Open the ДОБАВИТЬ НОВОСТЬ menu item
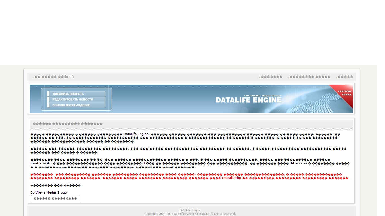 click(76, 94)
